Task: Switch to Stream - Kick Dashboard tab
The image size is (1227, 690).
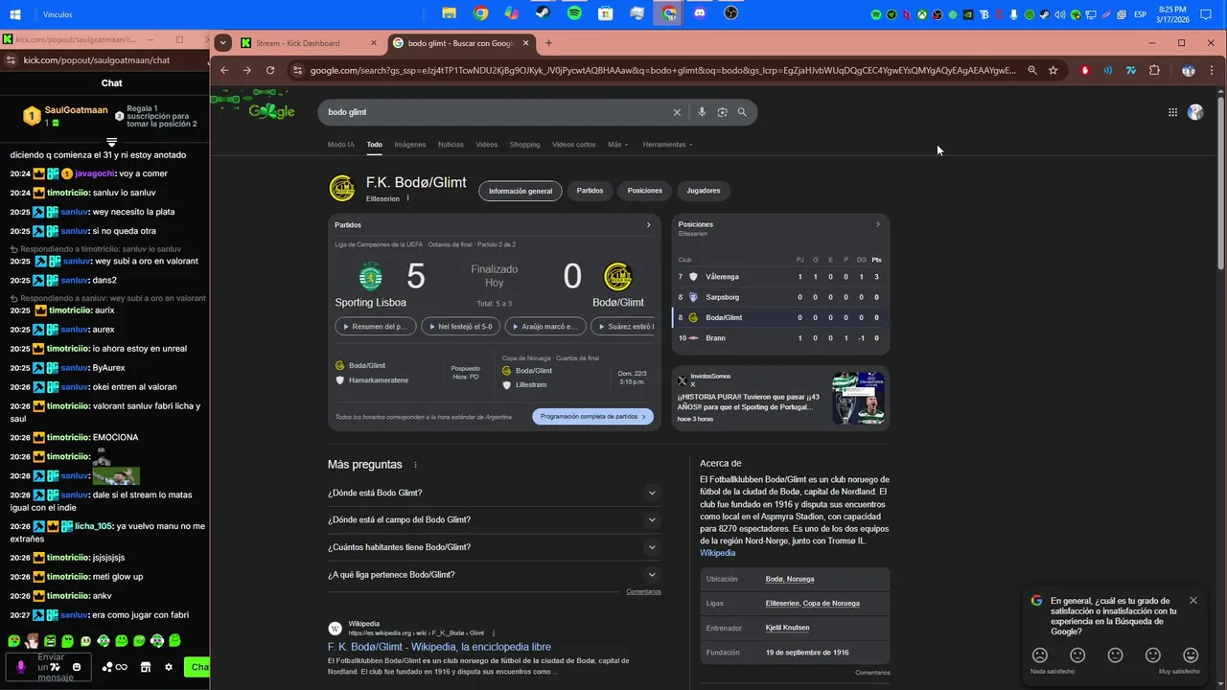Action: pos(309,43)
